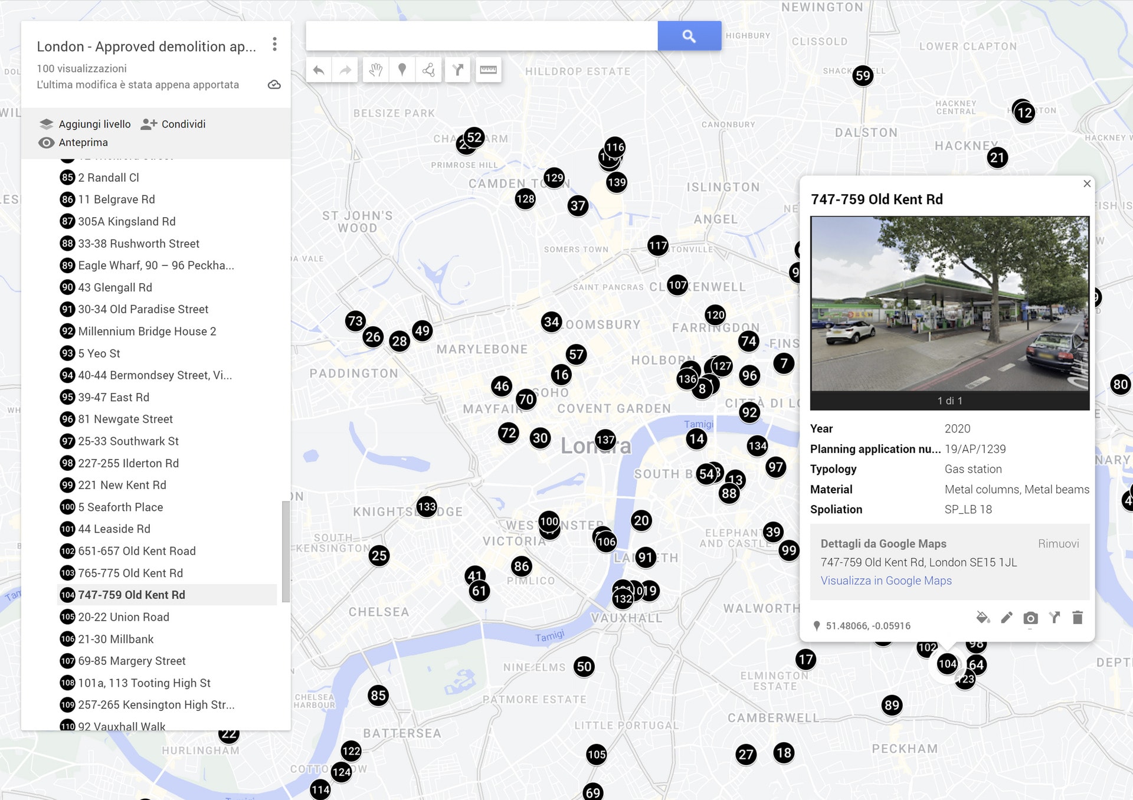The height and width of the screenshot is (800, 1133).
Task: Click the map title London - Approved demolition
Action: click(146, 47)
